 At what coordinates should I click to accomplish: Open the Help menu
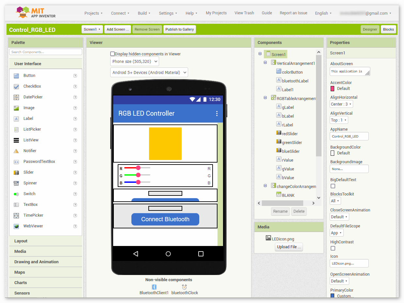192,13
